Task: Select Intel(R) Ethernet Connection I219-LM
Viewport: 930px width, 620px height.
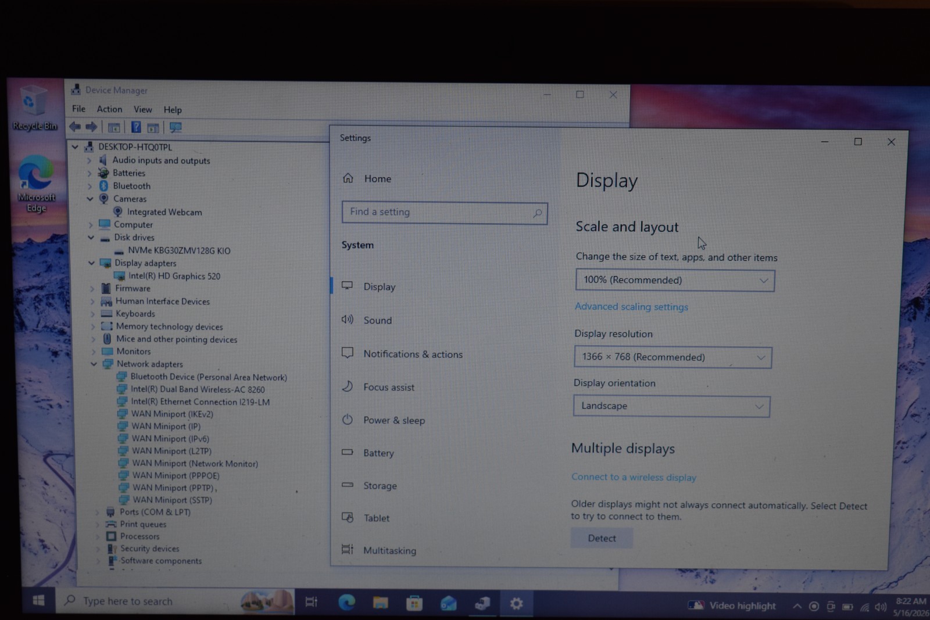Action: point(200,402)
